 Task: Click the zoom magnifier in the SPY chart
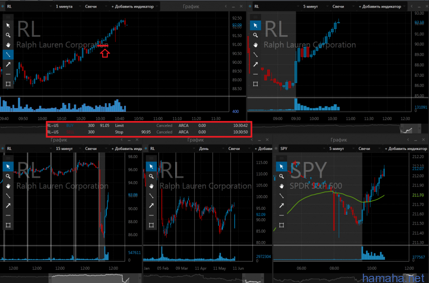point(281,176)
